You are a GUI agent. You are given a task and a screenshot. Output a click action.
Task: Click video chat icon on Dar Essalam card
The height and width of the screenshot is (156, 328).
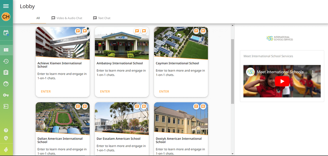point(144,106)
